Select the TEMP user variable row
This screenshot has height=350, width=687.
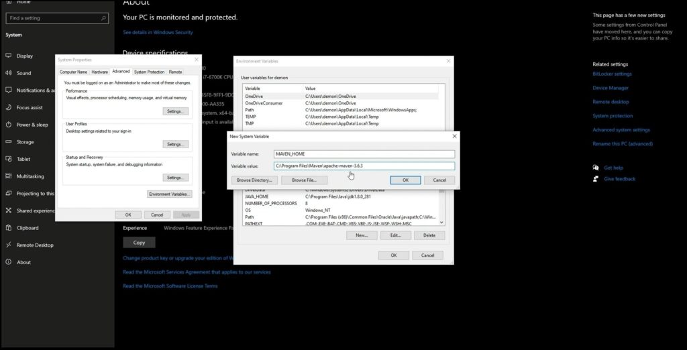point(340,117)
